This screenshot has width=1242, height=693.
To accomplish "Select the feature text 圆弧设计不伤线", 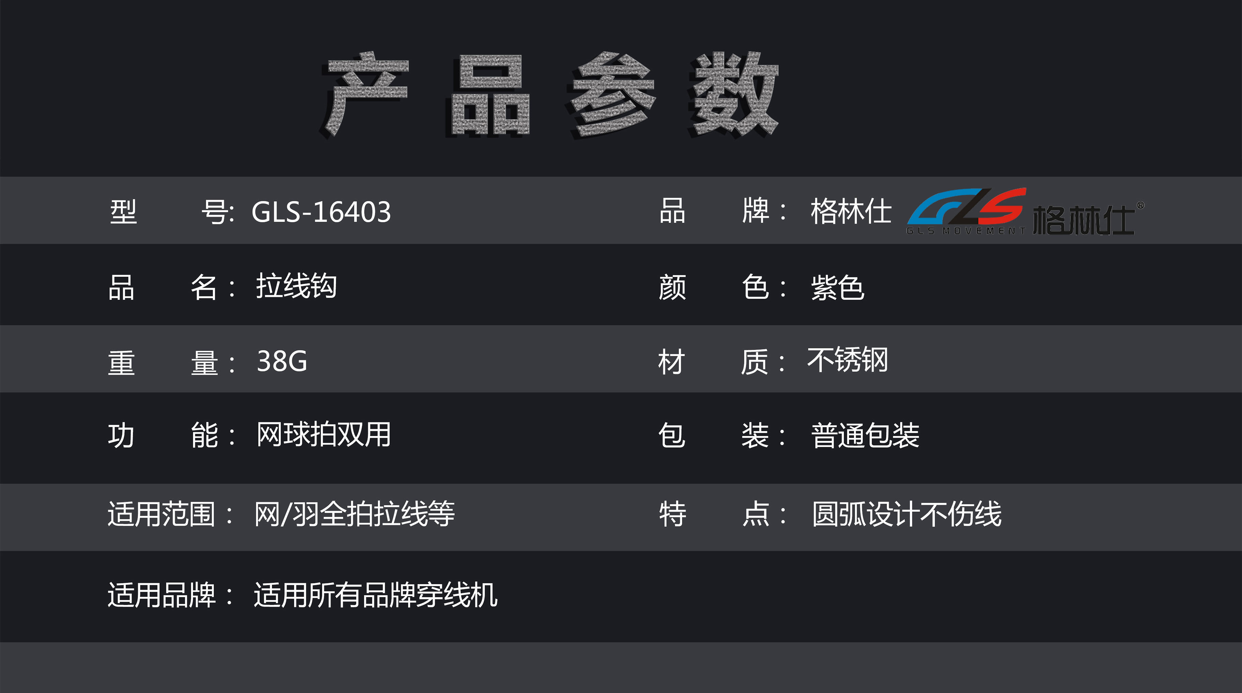I will pyautogui.click(x=906, y=514).
